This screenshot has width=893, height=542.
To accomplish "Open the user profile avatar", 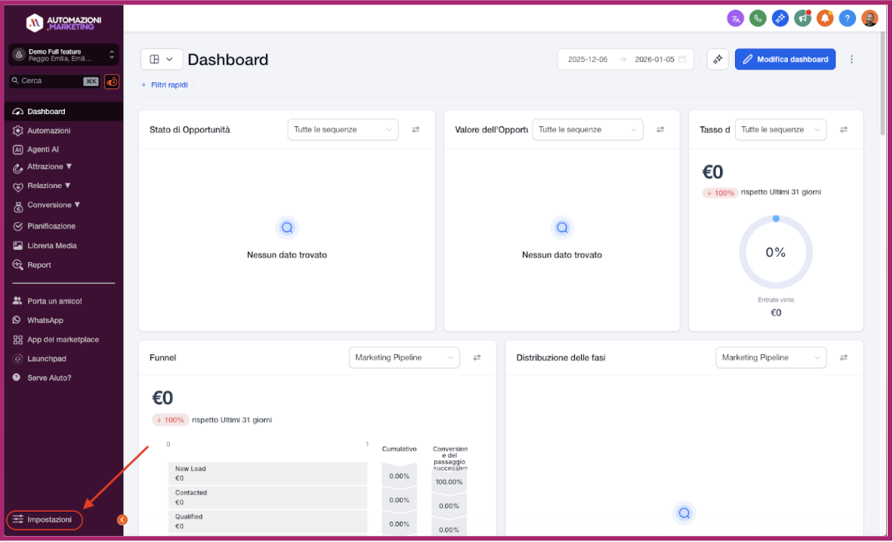I will pyautogui.click(x=870, y=19).
